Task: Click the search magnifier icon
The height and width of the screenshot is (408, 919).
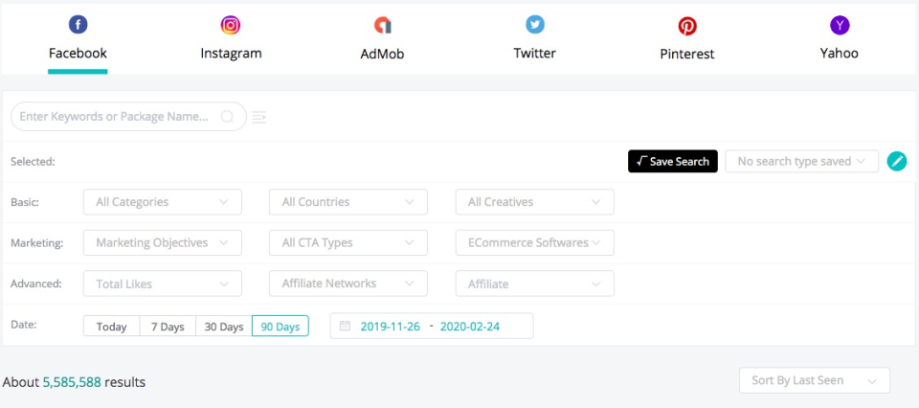Action: tap(227, 117)
